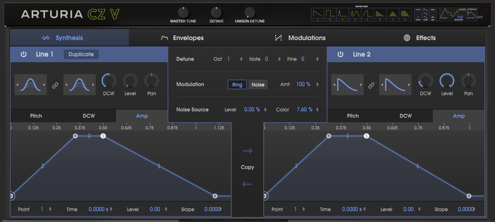
Task: Click the Master Tune knob
Action: point(183,13)
